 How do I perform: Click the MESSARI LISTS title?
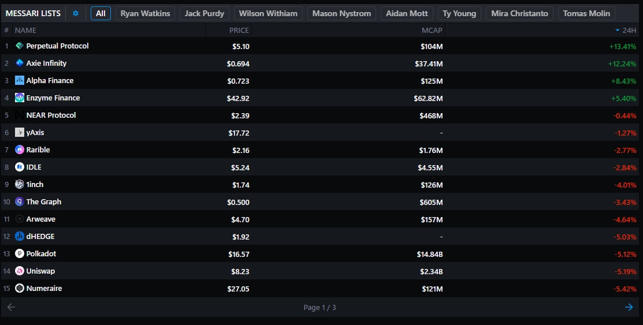pos(33,13)
